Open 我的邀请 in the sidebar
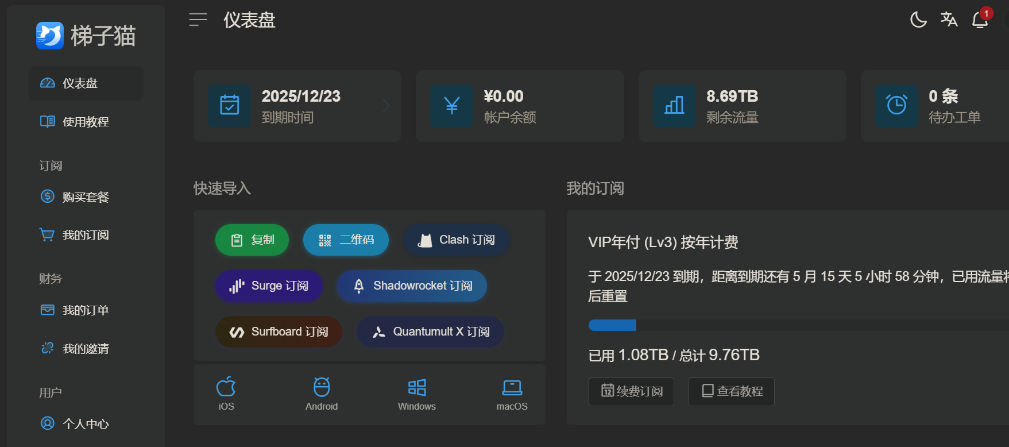The image size is (1009, 447). coord(86,349)
